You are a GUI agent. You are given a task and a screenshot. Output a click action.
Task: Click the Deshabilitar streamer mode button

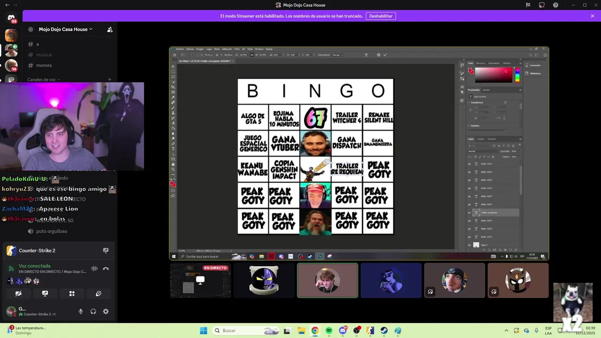coord(381,16)
